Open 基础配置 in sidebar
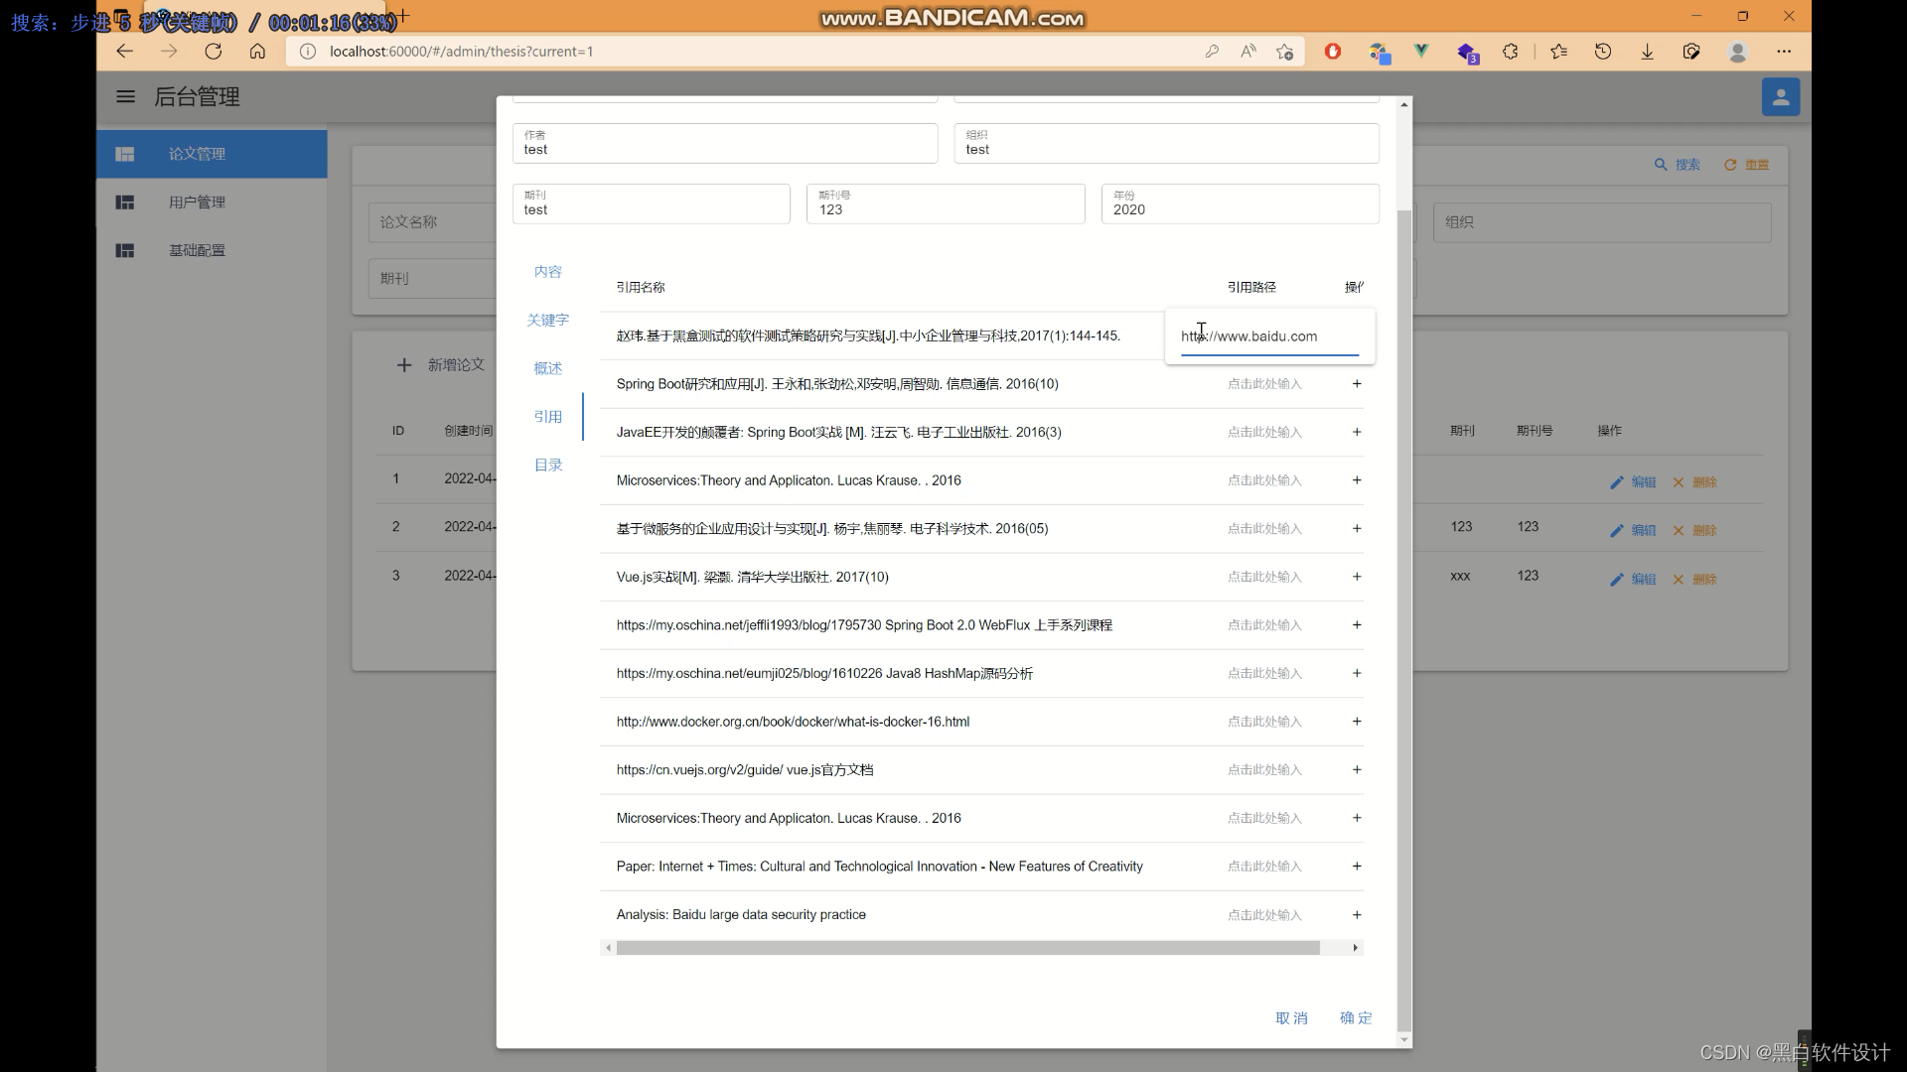The image size is (1907, 1072). coord(212,250)
